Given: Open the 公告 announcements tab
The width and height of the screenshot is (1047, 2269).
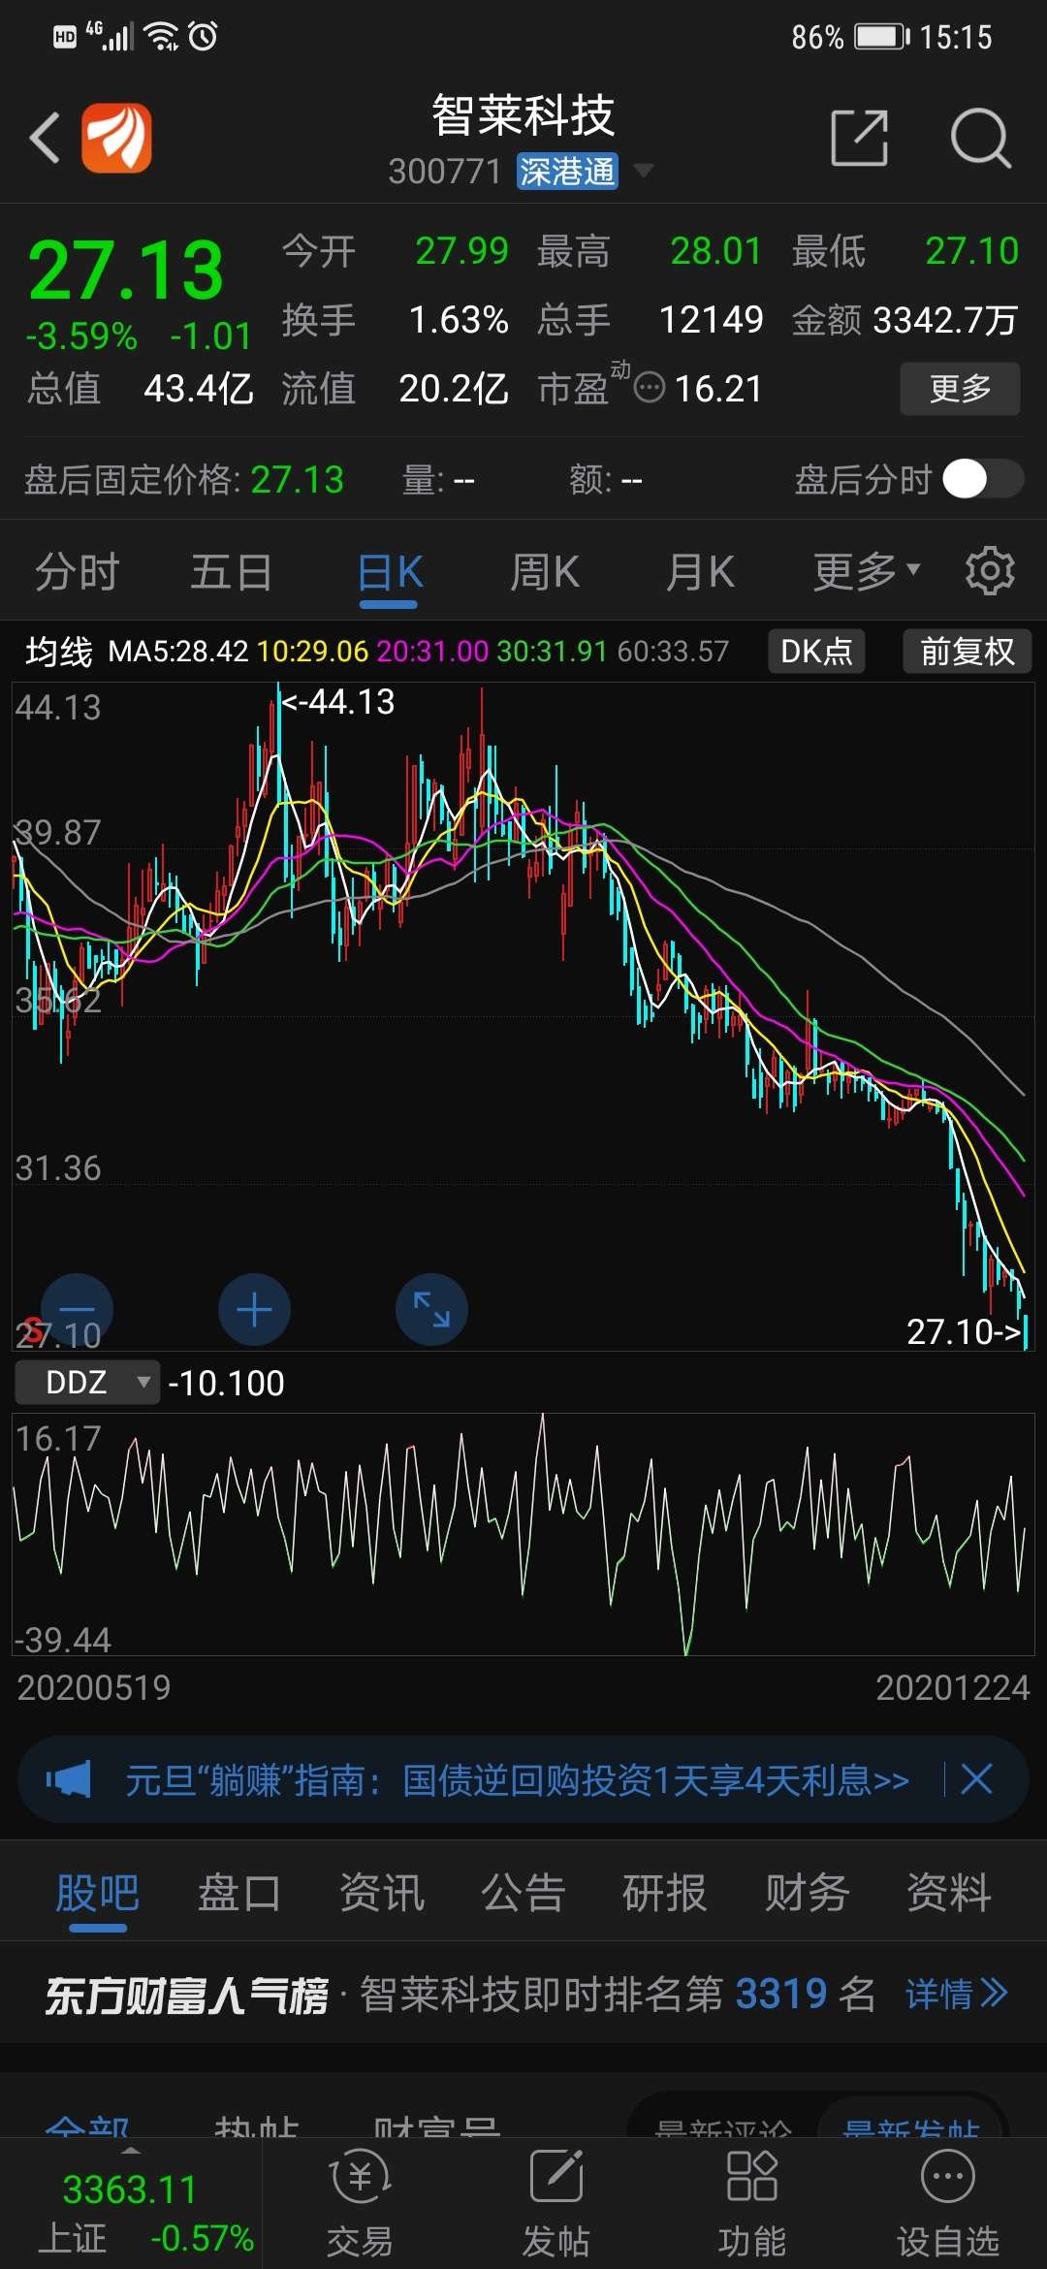Looking at the screenshot, I should [523, 1892].
